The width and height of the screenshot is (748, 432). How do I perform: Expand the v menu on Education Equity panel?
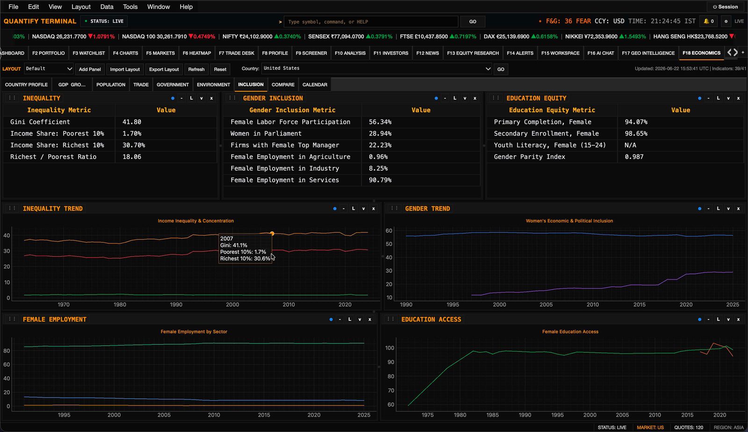pyautogui.click(x=728, y=98)
